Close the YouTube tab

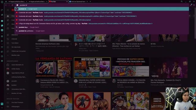point(67,2)
